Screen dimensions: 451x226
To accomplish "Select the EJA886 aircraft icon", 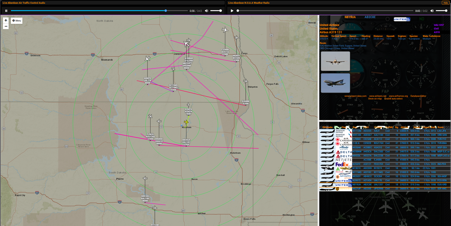I will pyautogui.click(x=246, y=81).
